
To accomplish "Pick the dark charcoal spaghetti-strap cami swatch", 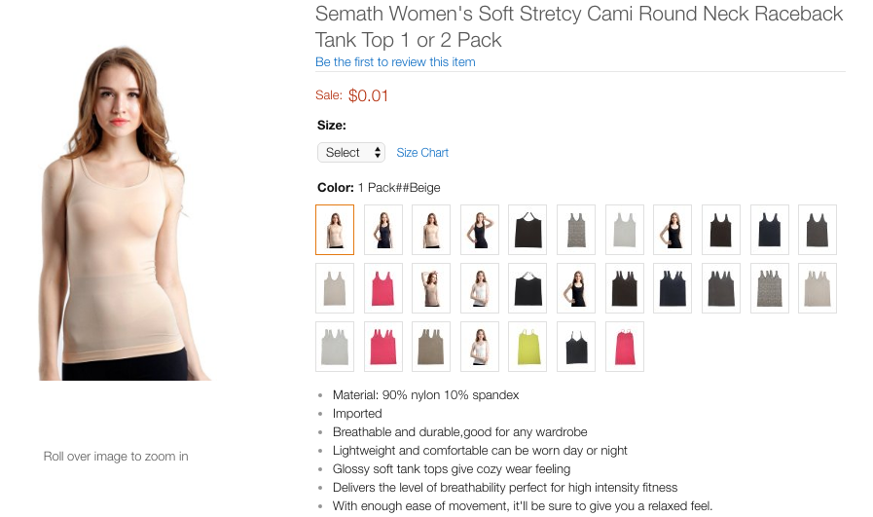I will 575,346.
